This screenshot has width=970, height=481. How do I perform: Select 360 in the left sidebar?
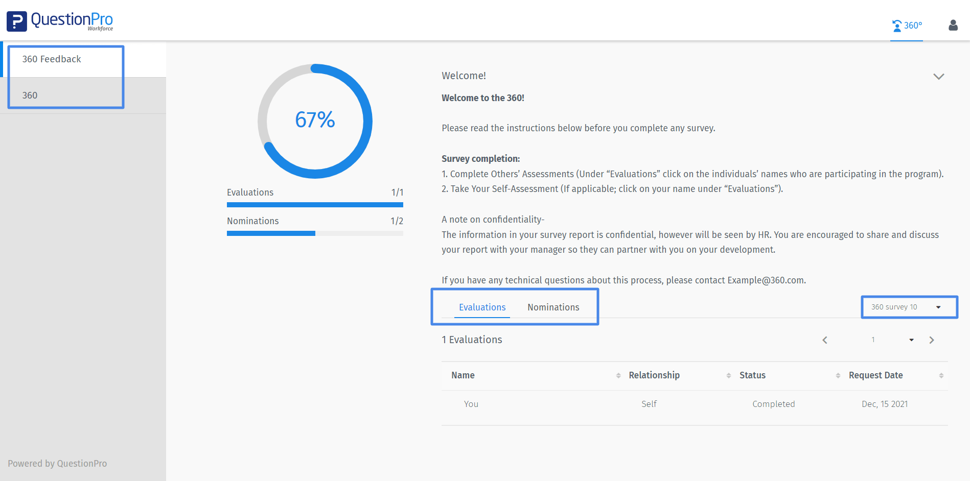point(30,95)
